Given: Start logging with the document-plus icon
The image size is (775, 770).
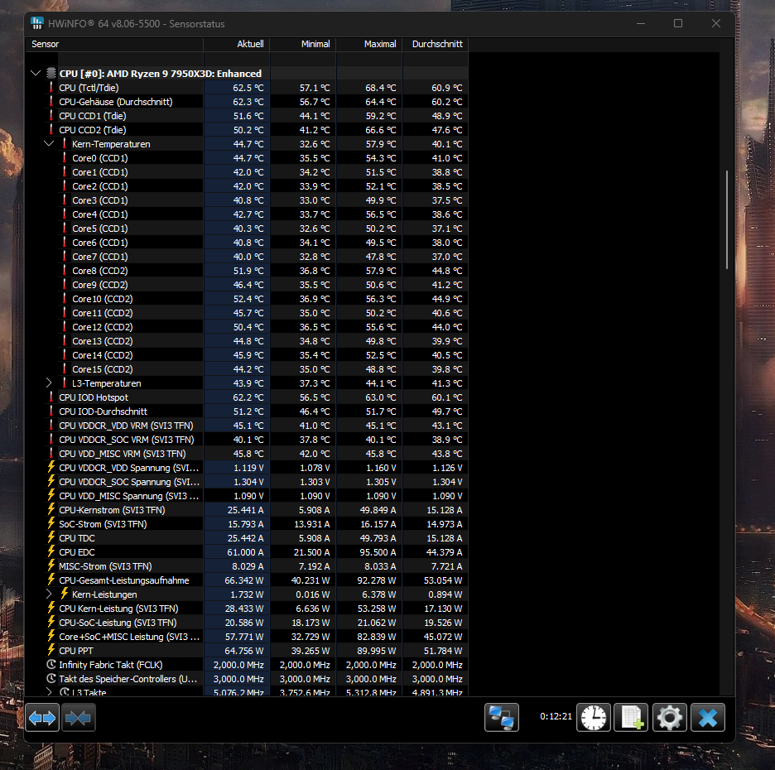Looking at the screenshot, I should [x=631, y=717].
